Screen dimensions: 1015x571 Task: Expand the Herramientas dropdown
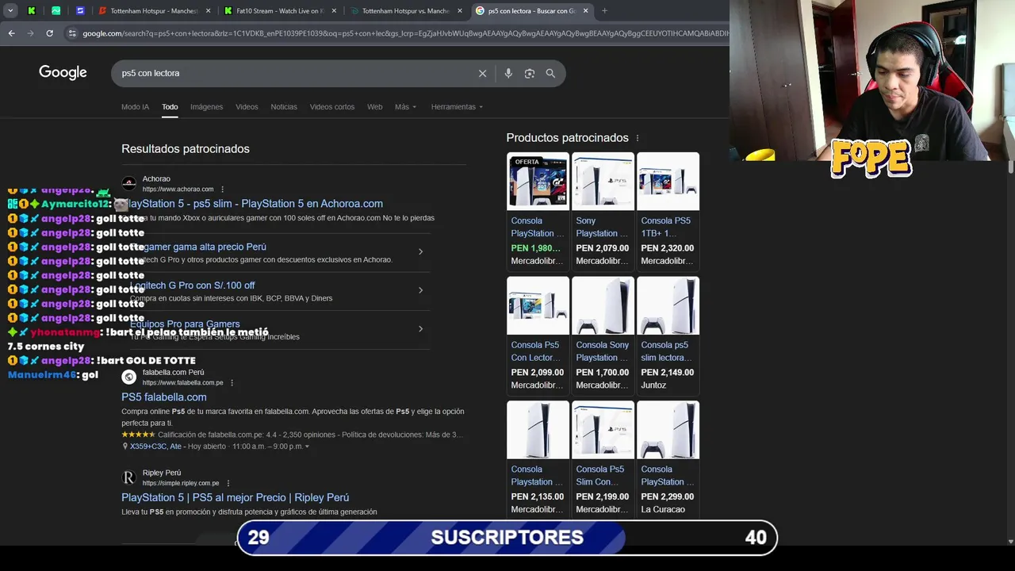pyautogui.click(x=457, y=106)
